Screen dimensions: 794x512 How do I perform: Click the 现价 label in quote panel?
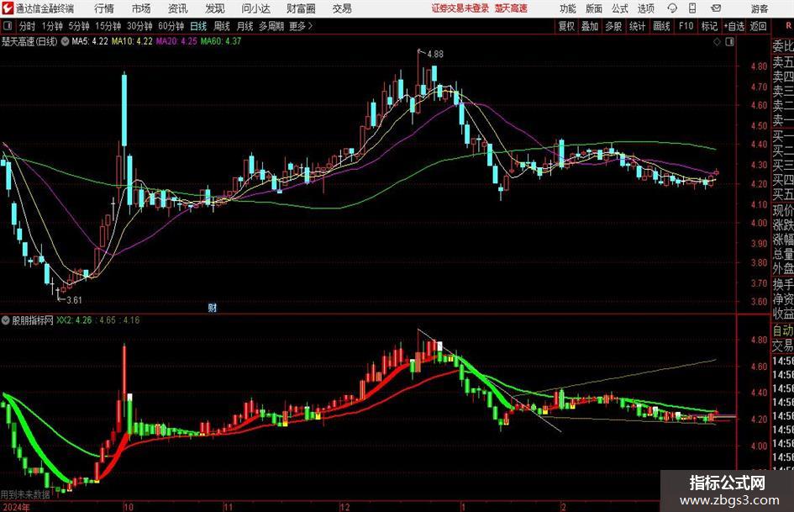pos(783,210)
